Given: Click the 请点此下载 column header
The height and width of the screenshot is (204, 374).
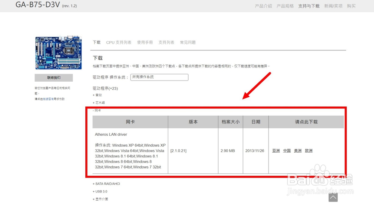Looking at the screenshot, I should [x=306, y=122].
